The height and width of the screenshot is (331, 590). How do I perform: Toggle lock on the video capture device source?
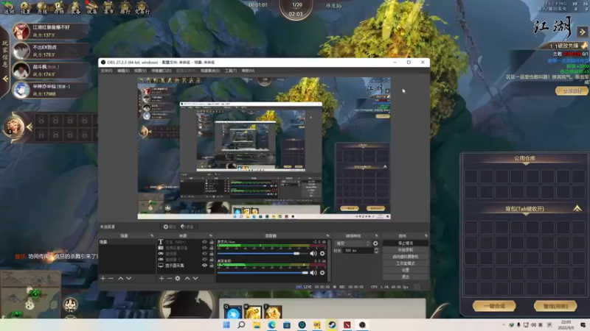pyautogui.click(x=211, y=248)
